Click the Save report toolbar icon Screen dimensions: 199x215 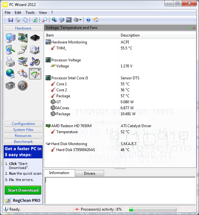pos(11,20)
